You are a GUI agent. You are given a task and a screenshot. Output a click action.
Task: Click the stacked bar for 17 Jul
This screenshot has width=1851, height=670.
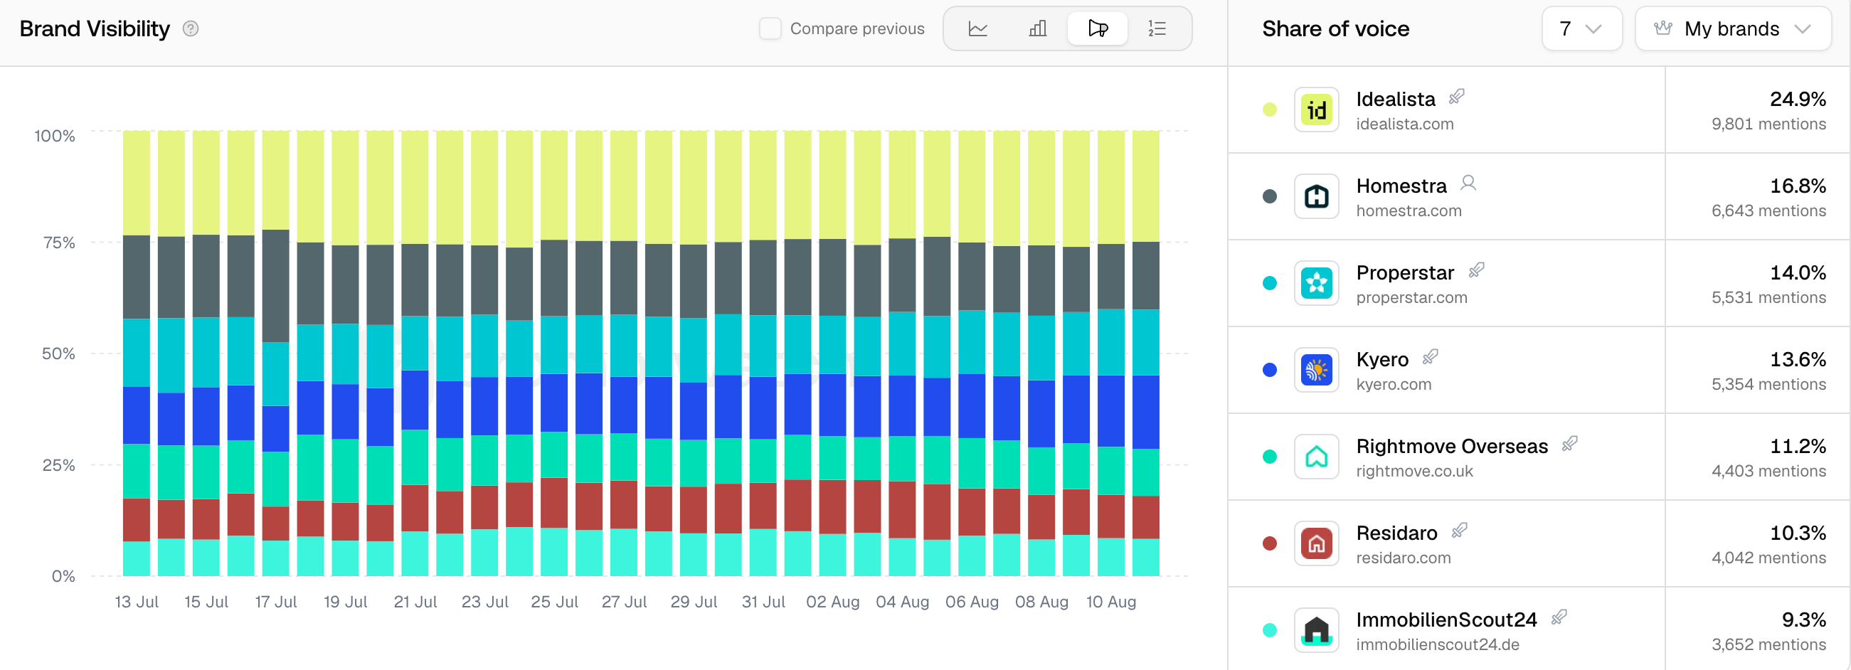[x=276, y=353]
